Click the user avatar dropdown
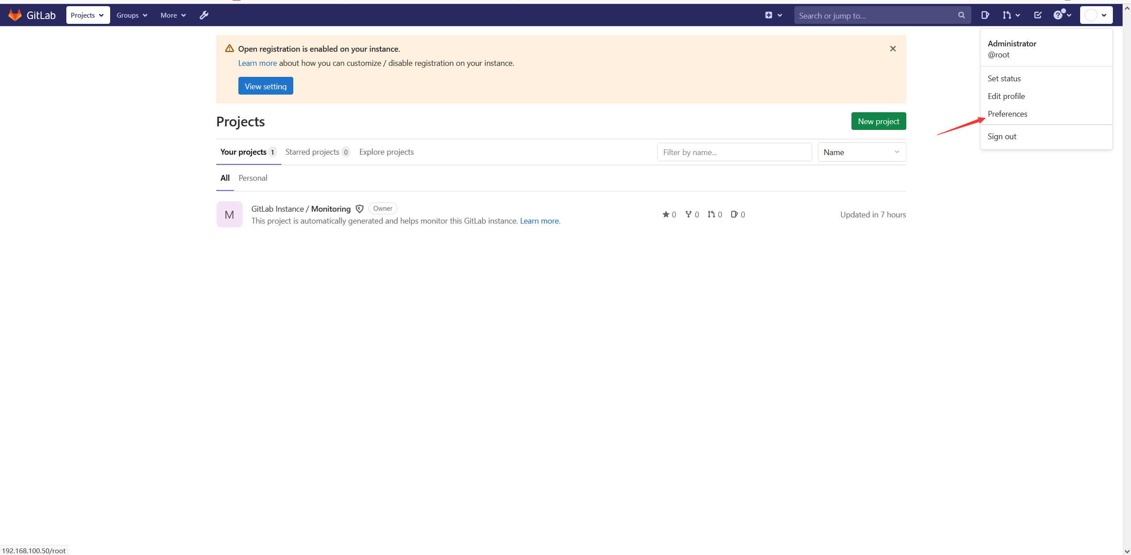Image resolution: width=1131 pixels, height=555 pixels. point(1096,15)
